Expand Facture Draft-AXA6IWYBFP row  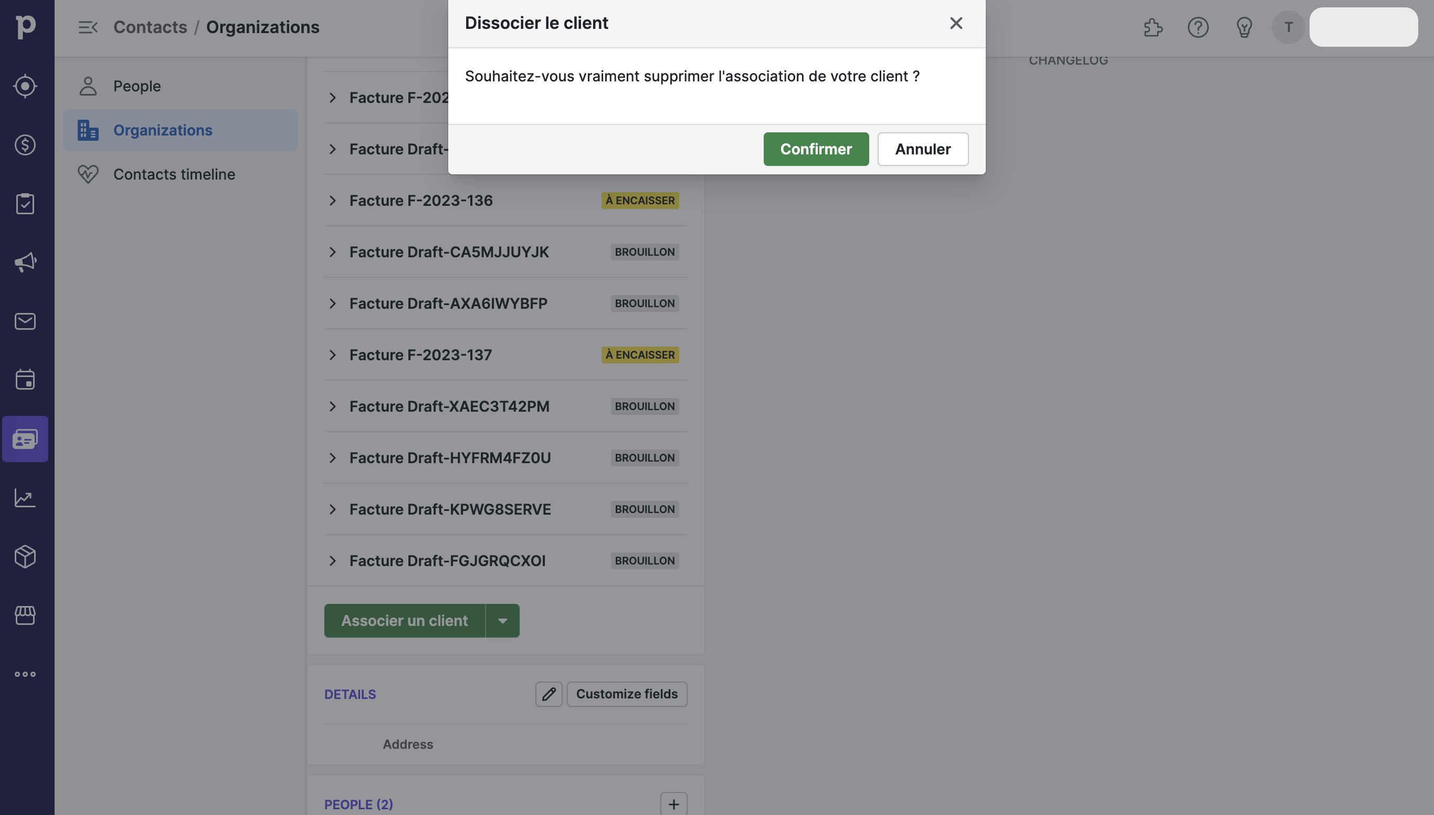332,304
